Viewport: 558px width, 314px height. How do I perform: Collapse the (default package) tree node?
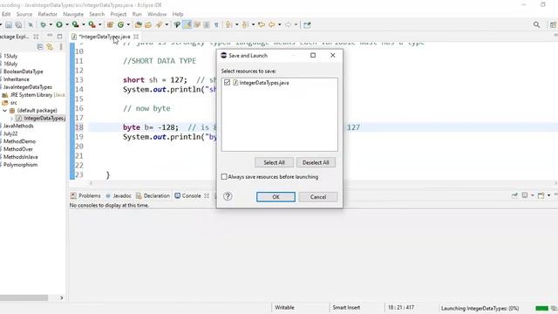(x=5, y=111)
